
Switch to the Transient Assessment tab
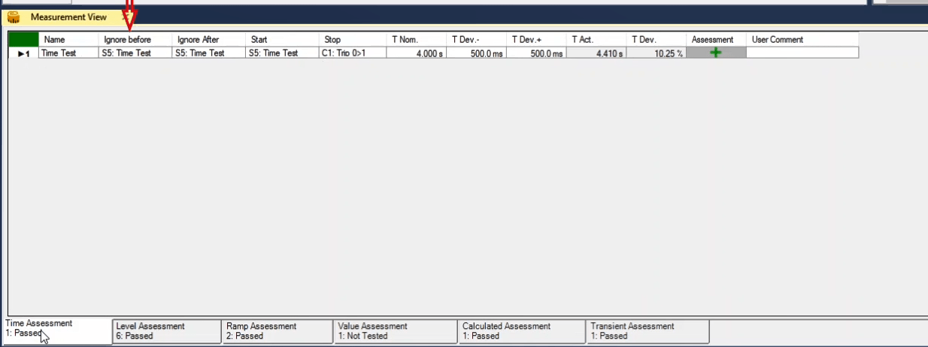pyautogui.click(x=647, y=331)
